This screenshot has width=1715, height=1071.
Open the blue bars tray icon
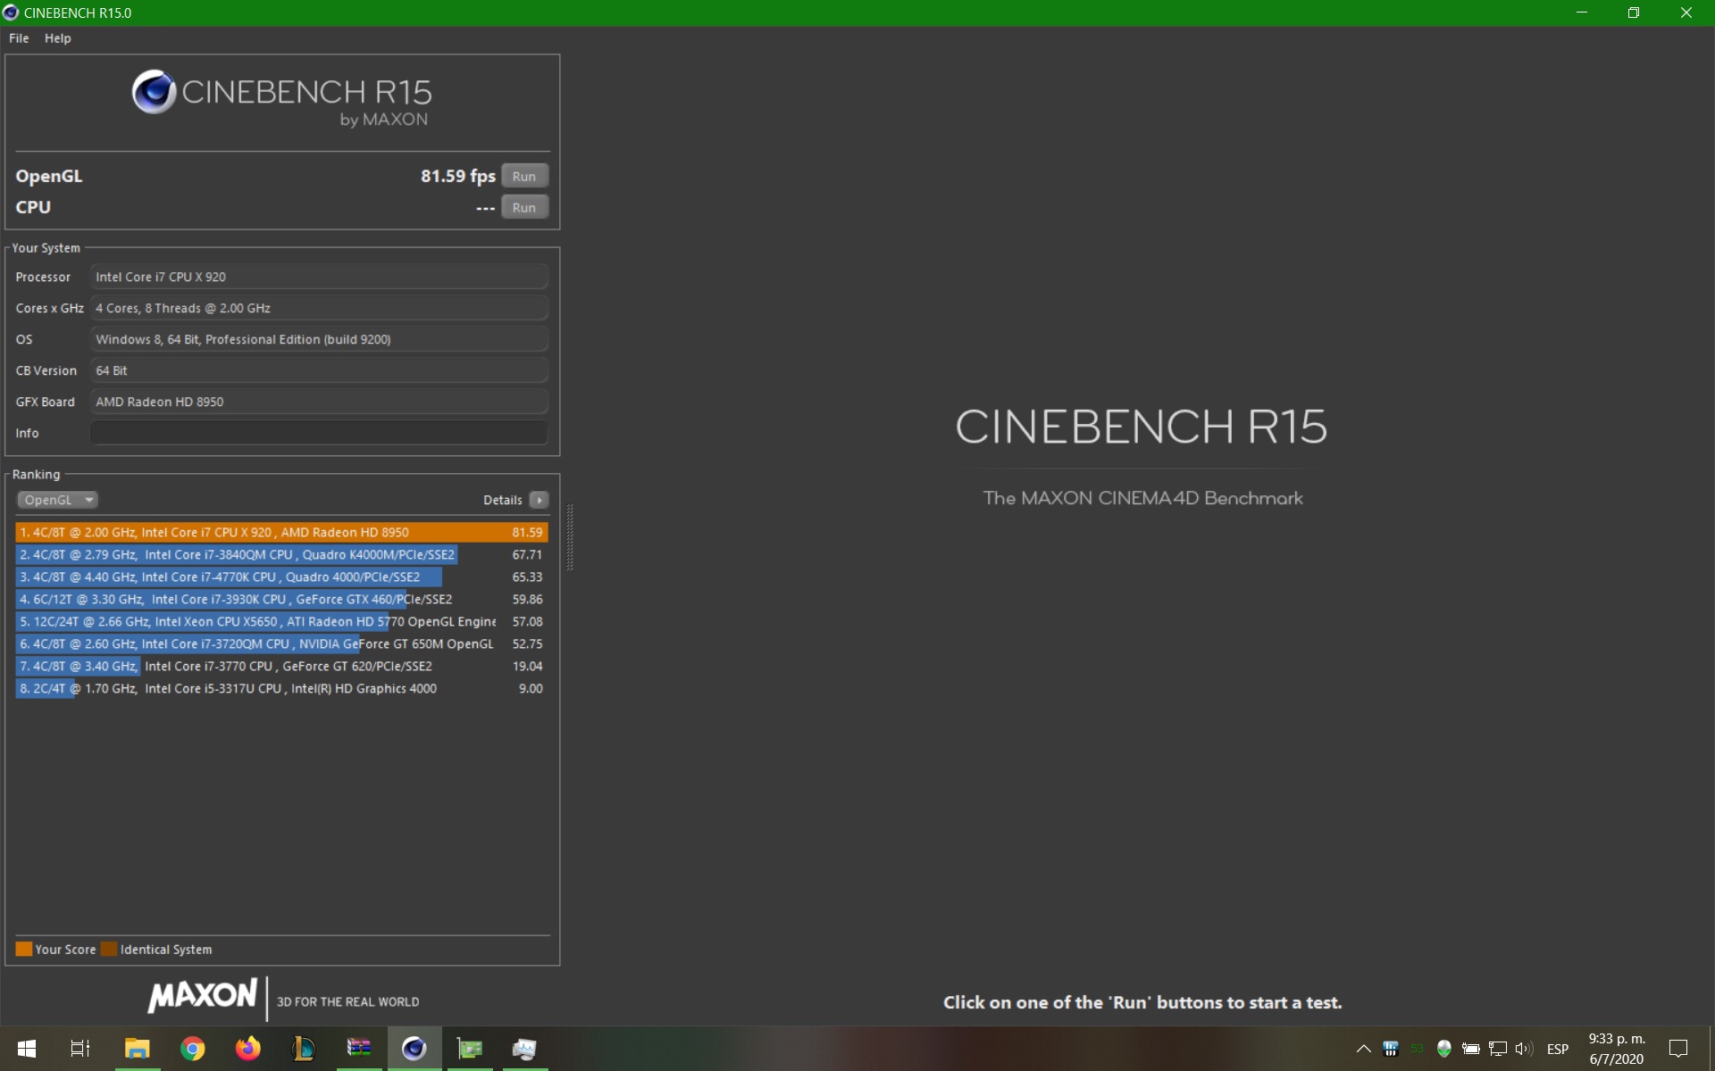click(1390, 1049)
